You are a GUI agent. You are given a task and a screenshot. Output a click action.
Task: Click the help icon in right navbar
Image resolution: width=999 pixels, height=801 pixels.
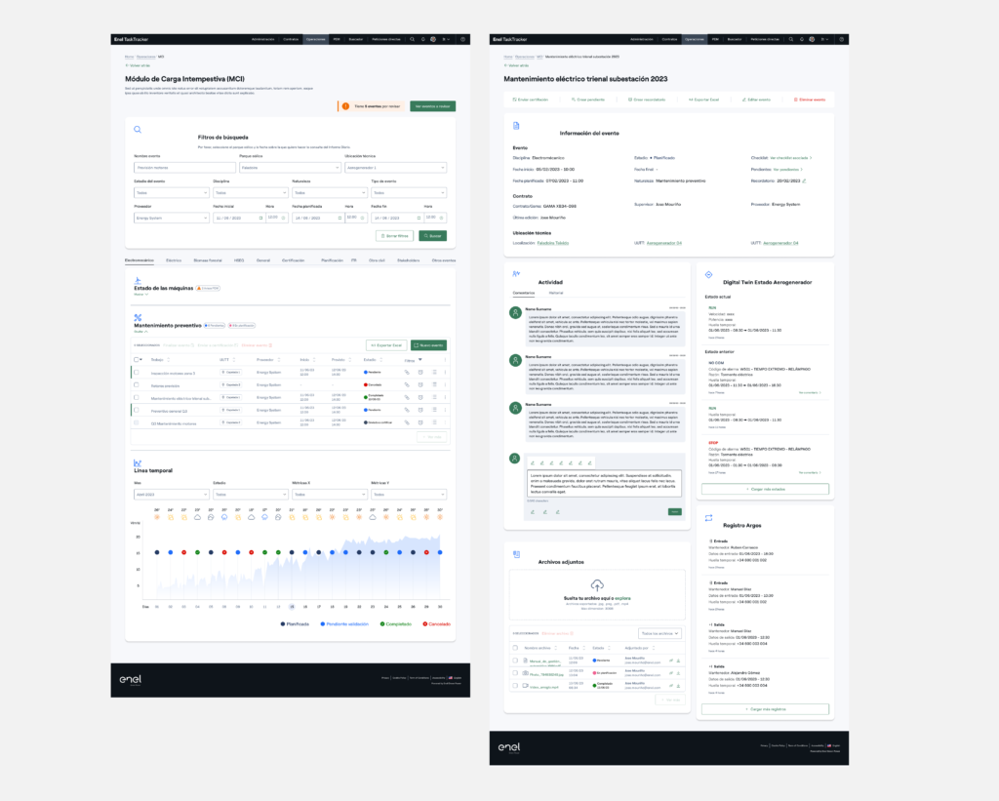(841, 39)
